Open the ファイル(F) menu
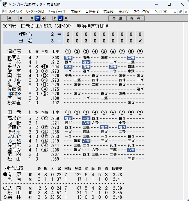Viewport: 189px width, 201px height. [15, 12]
